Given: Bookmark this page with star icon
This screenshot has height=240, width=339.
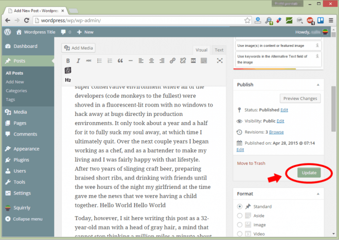Looking at the screenshot, I should [247, 20].
